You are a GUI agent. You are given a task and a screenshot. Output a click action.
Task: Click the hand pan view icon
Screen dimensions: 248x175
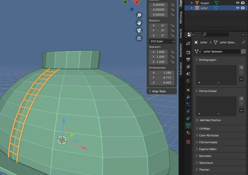click(139, 23)
